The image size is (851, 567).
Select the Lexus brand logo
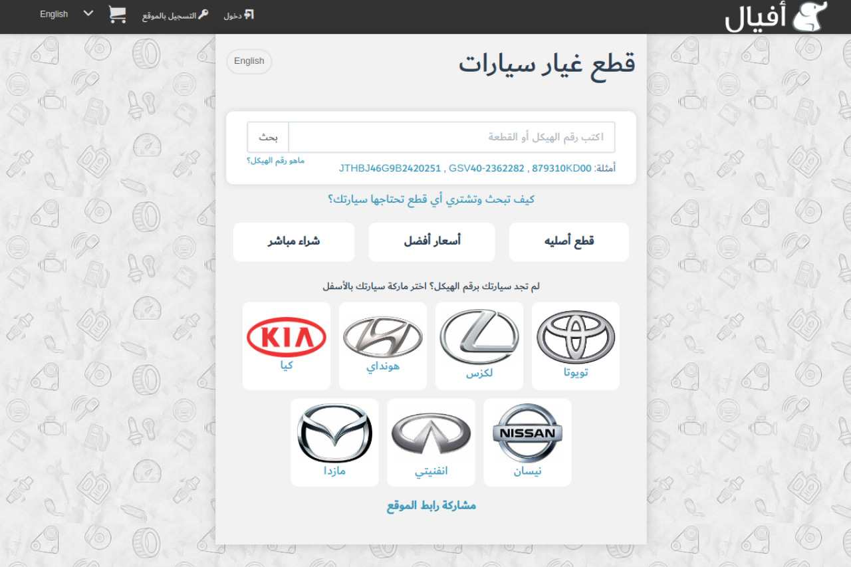pyautogui.click(x=479, y=337)
